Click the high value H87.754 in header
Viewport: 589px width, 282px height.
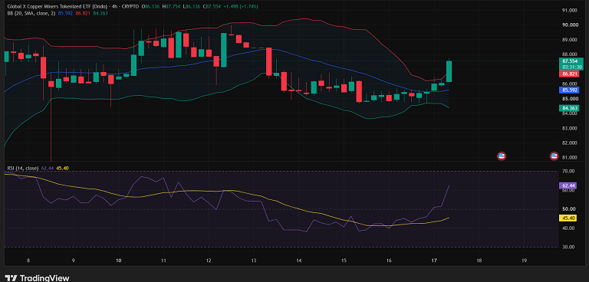(x=170, y=7)
